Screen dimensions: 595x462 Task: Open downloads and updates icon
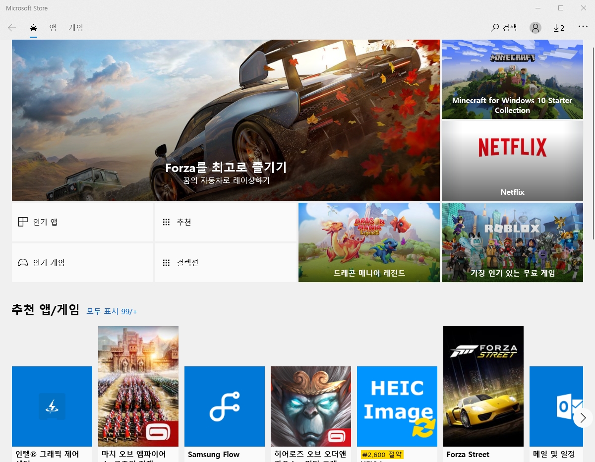[x=559, y=28]
